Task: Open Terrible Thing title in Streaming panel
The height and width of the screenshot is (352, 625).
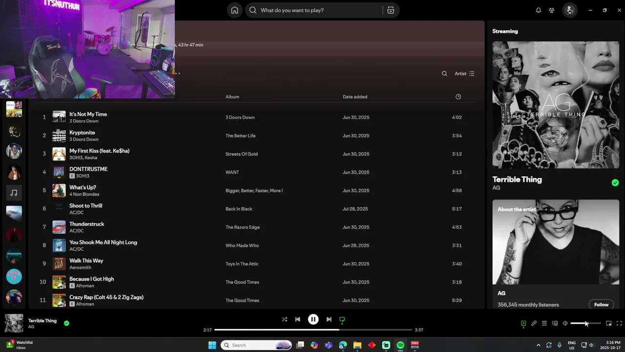Action: click(517, 179)
